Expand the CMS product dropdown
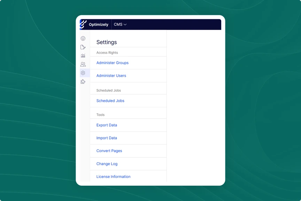 point(120,24)
